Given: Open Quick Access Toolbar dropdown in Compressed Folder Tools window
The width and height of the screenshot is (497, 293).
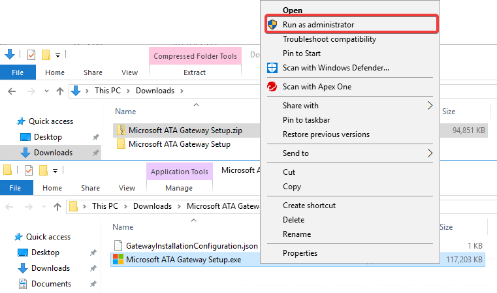Looking at the screenshot, I should pyautogui.click(x=57, y=55).
